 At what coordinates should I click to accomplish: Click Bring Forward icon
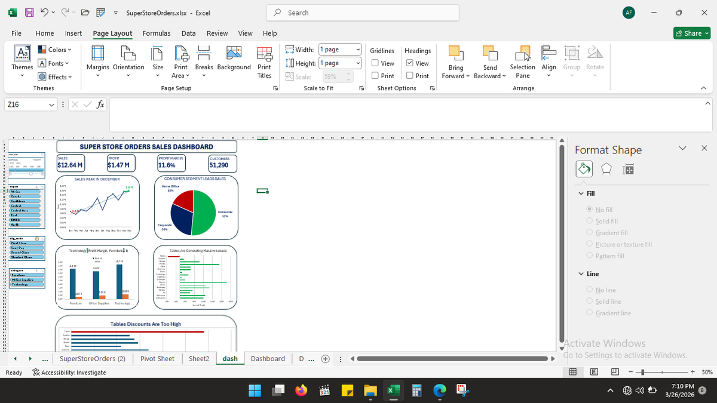pos(456,53)
